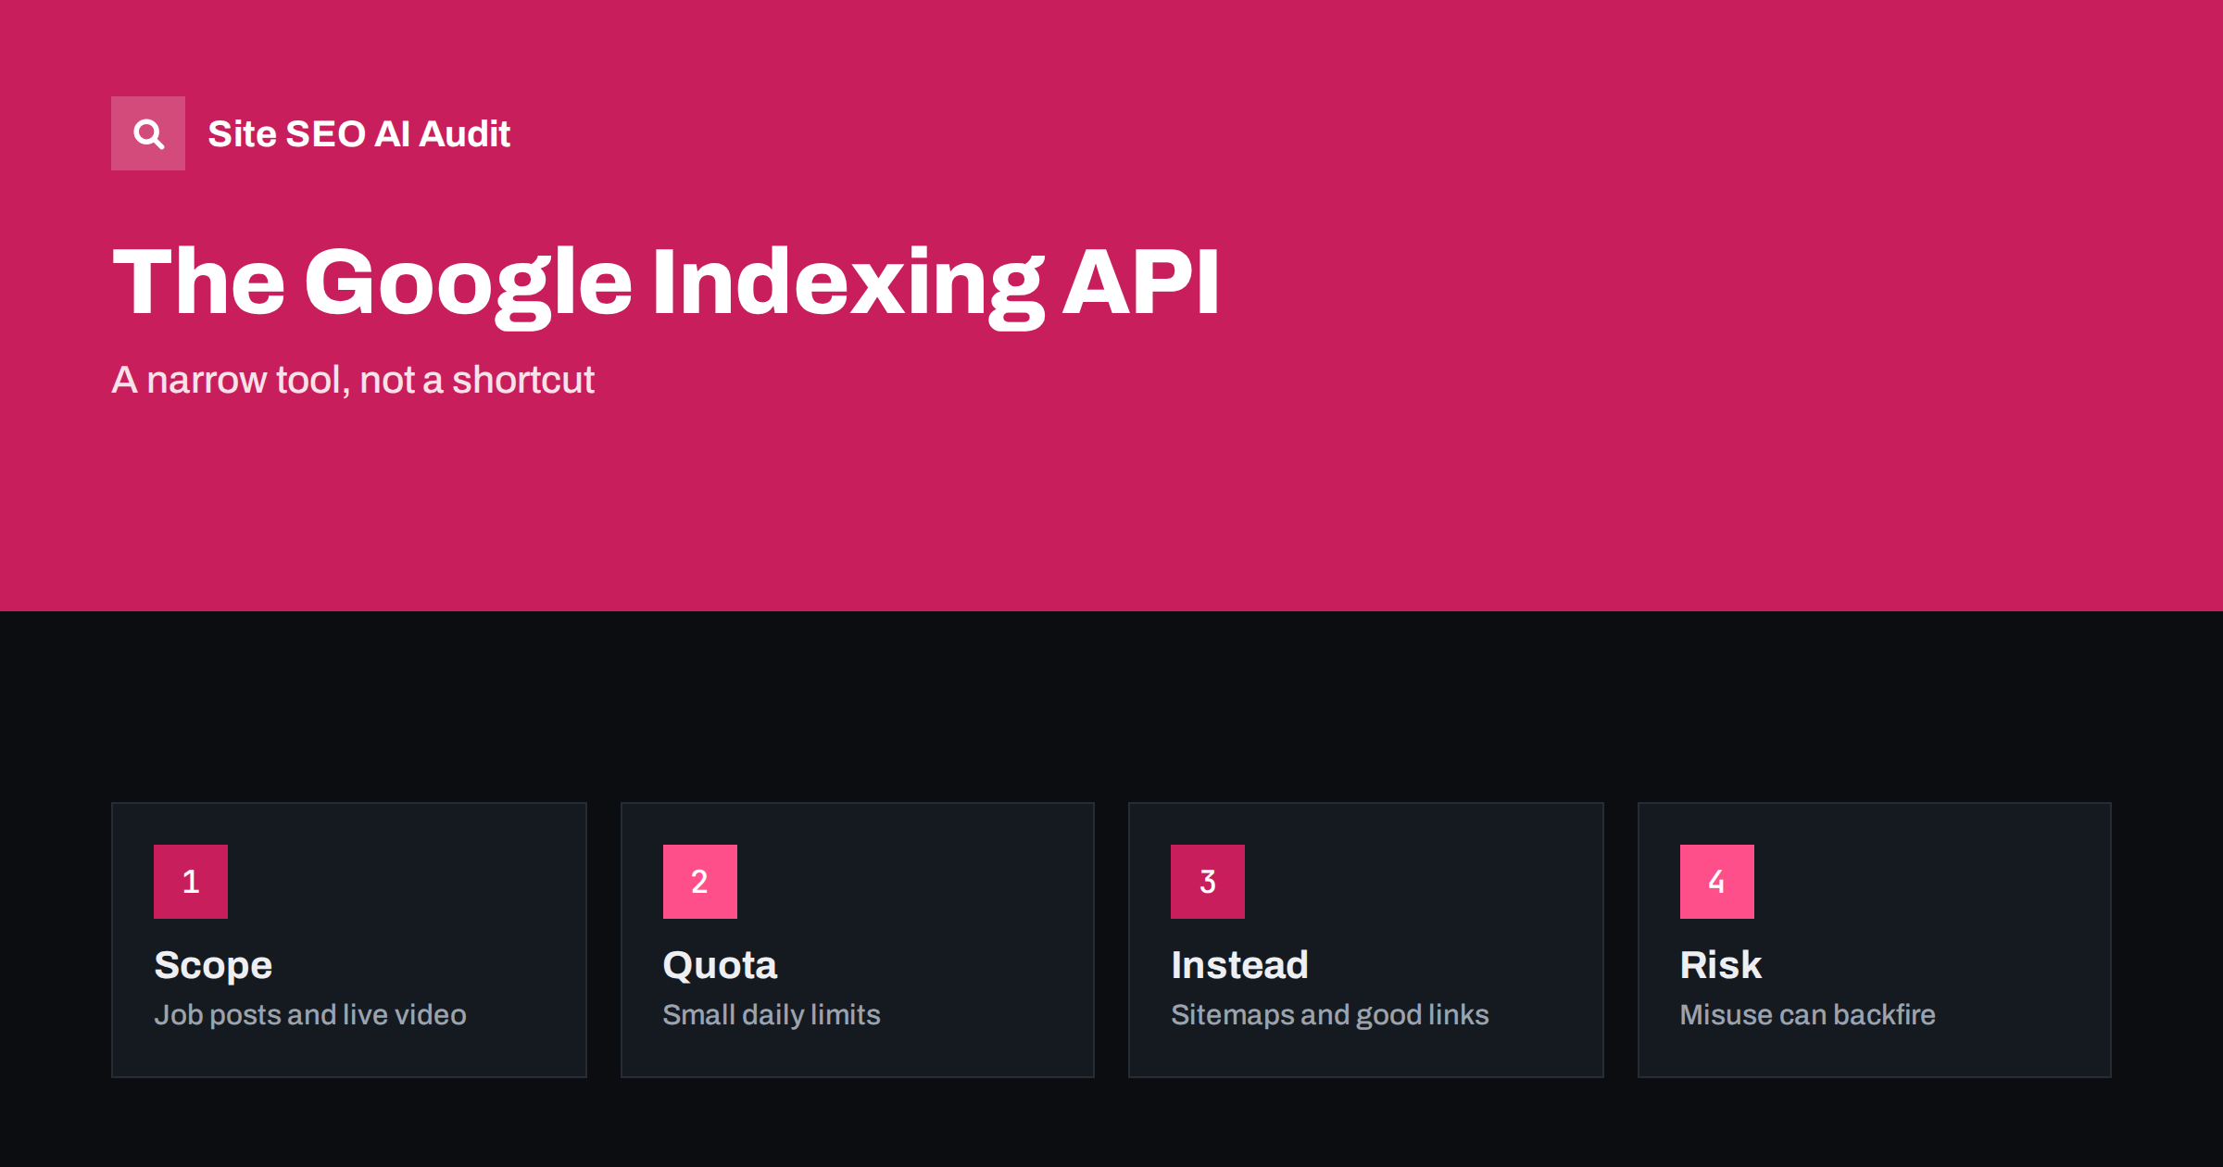This screenshot has width=2223, height=1167.
Task: Select the Instead card heading
Action: (1239, 965)
